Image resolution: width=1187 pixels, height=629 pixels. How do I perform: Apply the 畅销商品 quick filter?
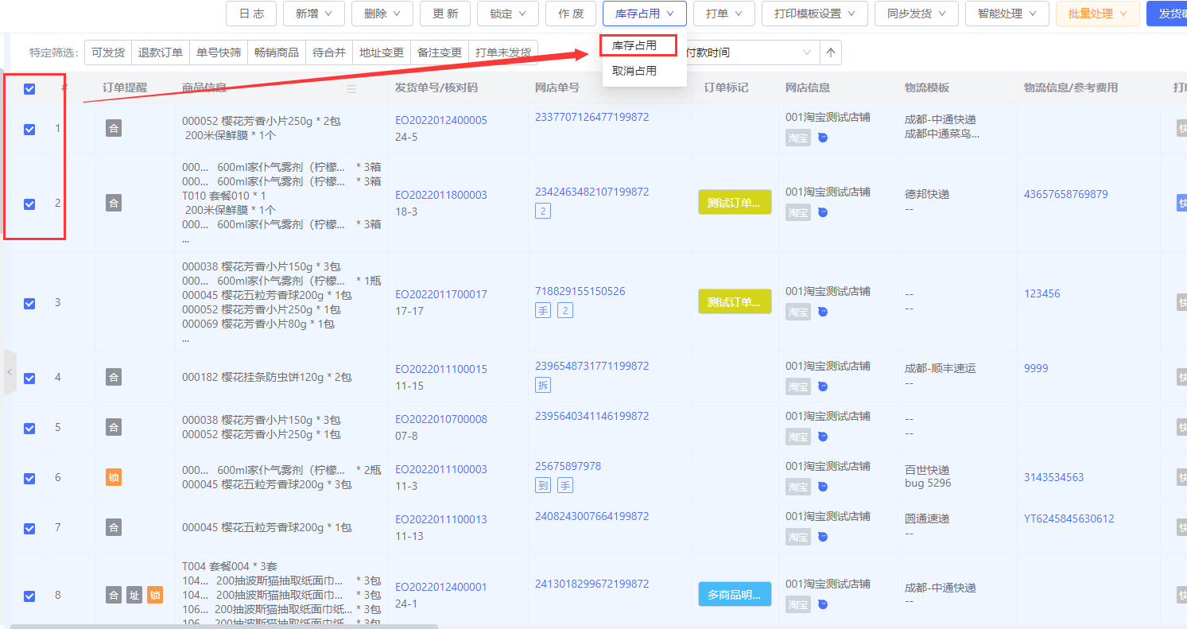[x=277, y=52]
